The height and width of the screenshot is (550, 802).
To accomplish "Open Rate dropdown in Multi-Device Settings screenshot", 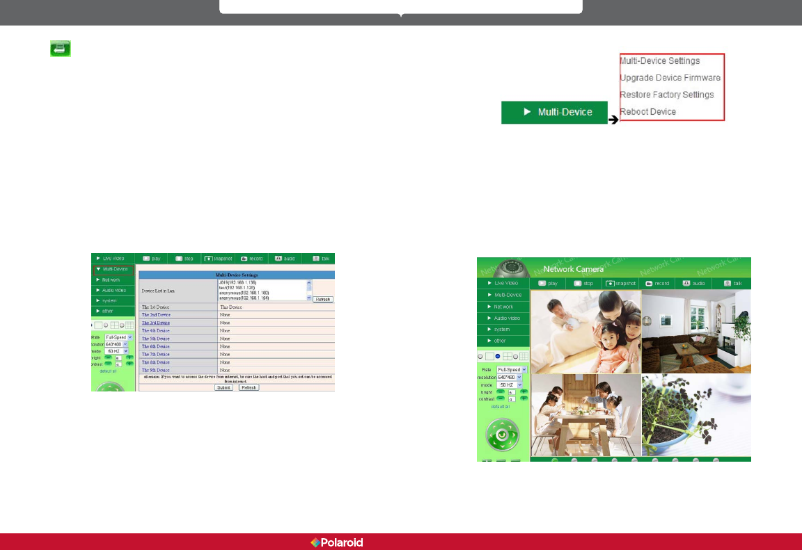I will 118,337.
